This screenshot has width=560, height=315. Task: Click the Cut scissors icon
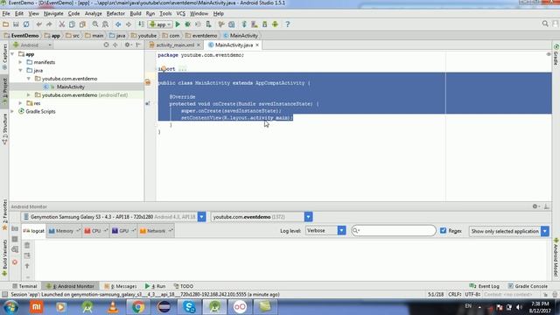(62, 24)
